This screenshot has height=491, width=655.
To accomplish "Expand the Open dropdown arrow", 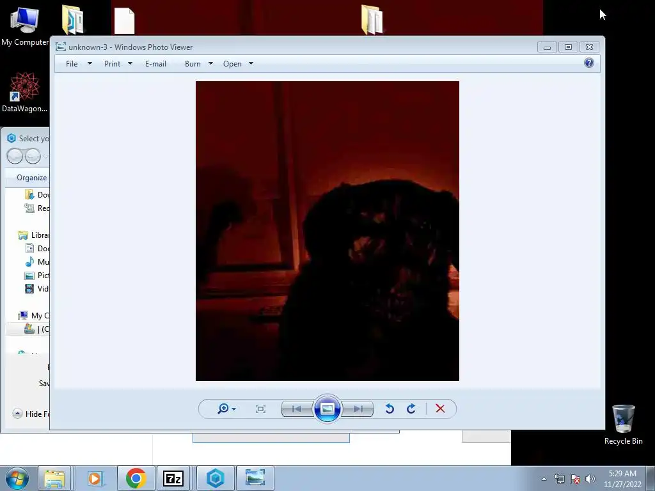I will click(x=251, y=63).
